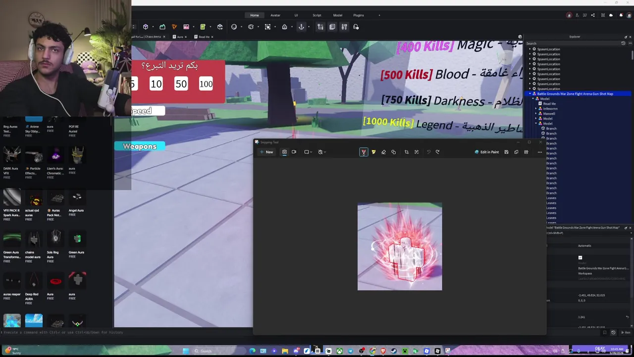This screenshot has width=634, height=357.
Task: Toggle the Properties panel toolbar button
Action: point(332,27)
